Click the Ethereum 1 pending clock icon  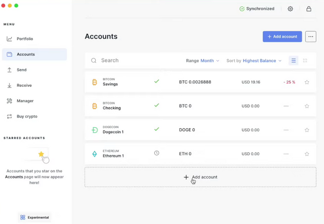[156, 153]
